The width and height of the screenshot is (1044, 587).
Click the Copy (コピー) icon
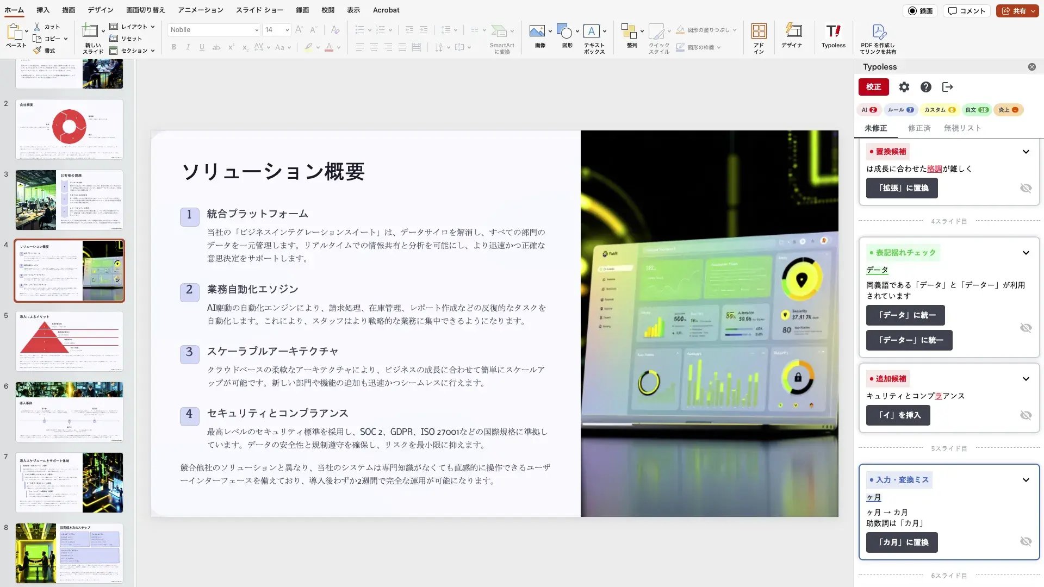click(x=37, y=39)
